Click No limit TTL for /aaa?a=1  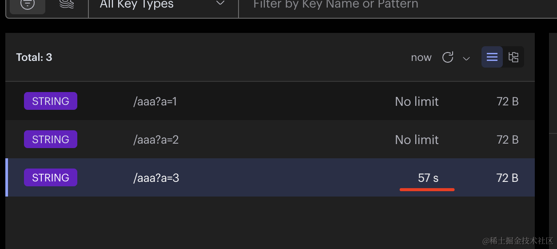[x=417, y=101]
